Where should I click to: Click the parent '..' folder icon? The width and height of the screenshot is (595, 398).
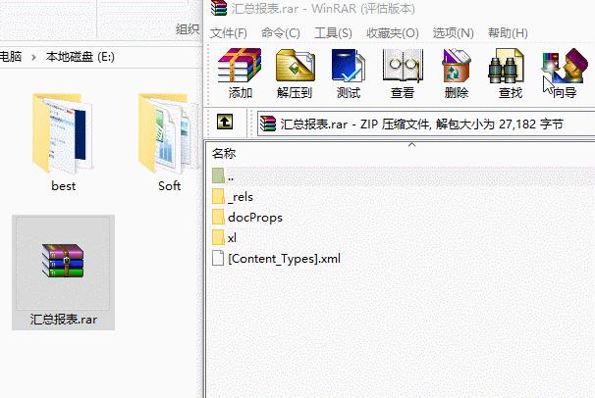218,176
